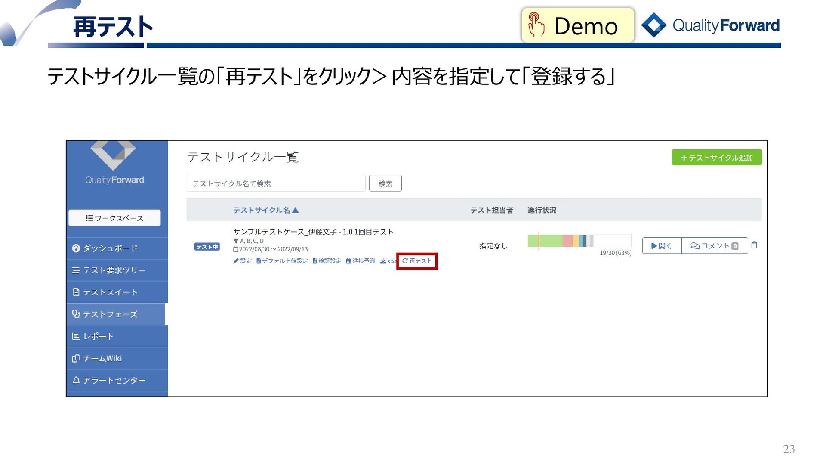This screenshot has width=826, height=465.
Task: Click the green テストサイクル追加 button
Action: coord(716,158)
